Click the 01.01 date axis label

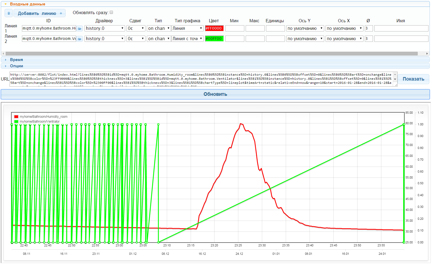(x=276, y=254)
